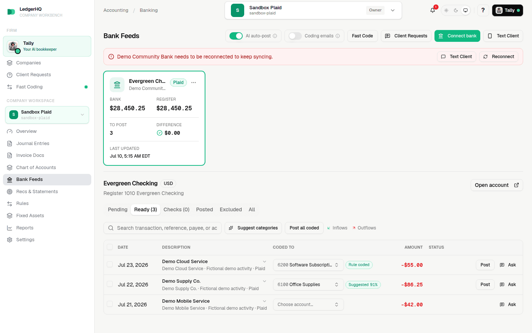Open the Tally assistant button top right
Image resolution: width=532 pixels, height=333 pixels.
507,10
